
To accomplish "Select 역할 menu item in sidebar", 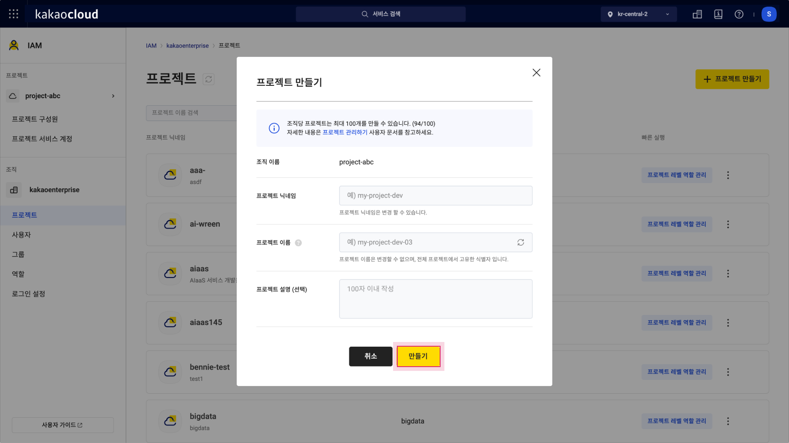I will coord(18,274).
